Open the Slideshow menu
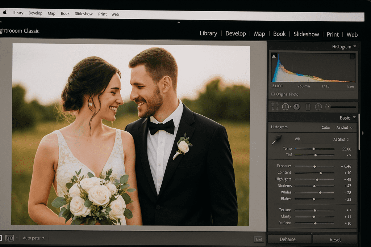This screenshot has height=247, width=371. pyautogui.click(x=83, y=14)
